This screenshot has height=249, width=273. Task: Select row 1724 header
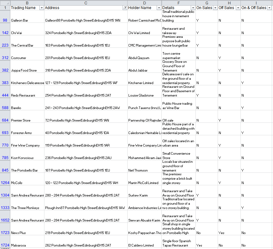click(x=5, y=242)
